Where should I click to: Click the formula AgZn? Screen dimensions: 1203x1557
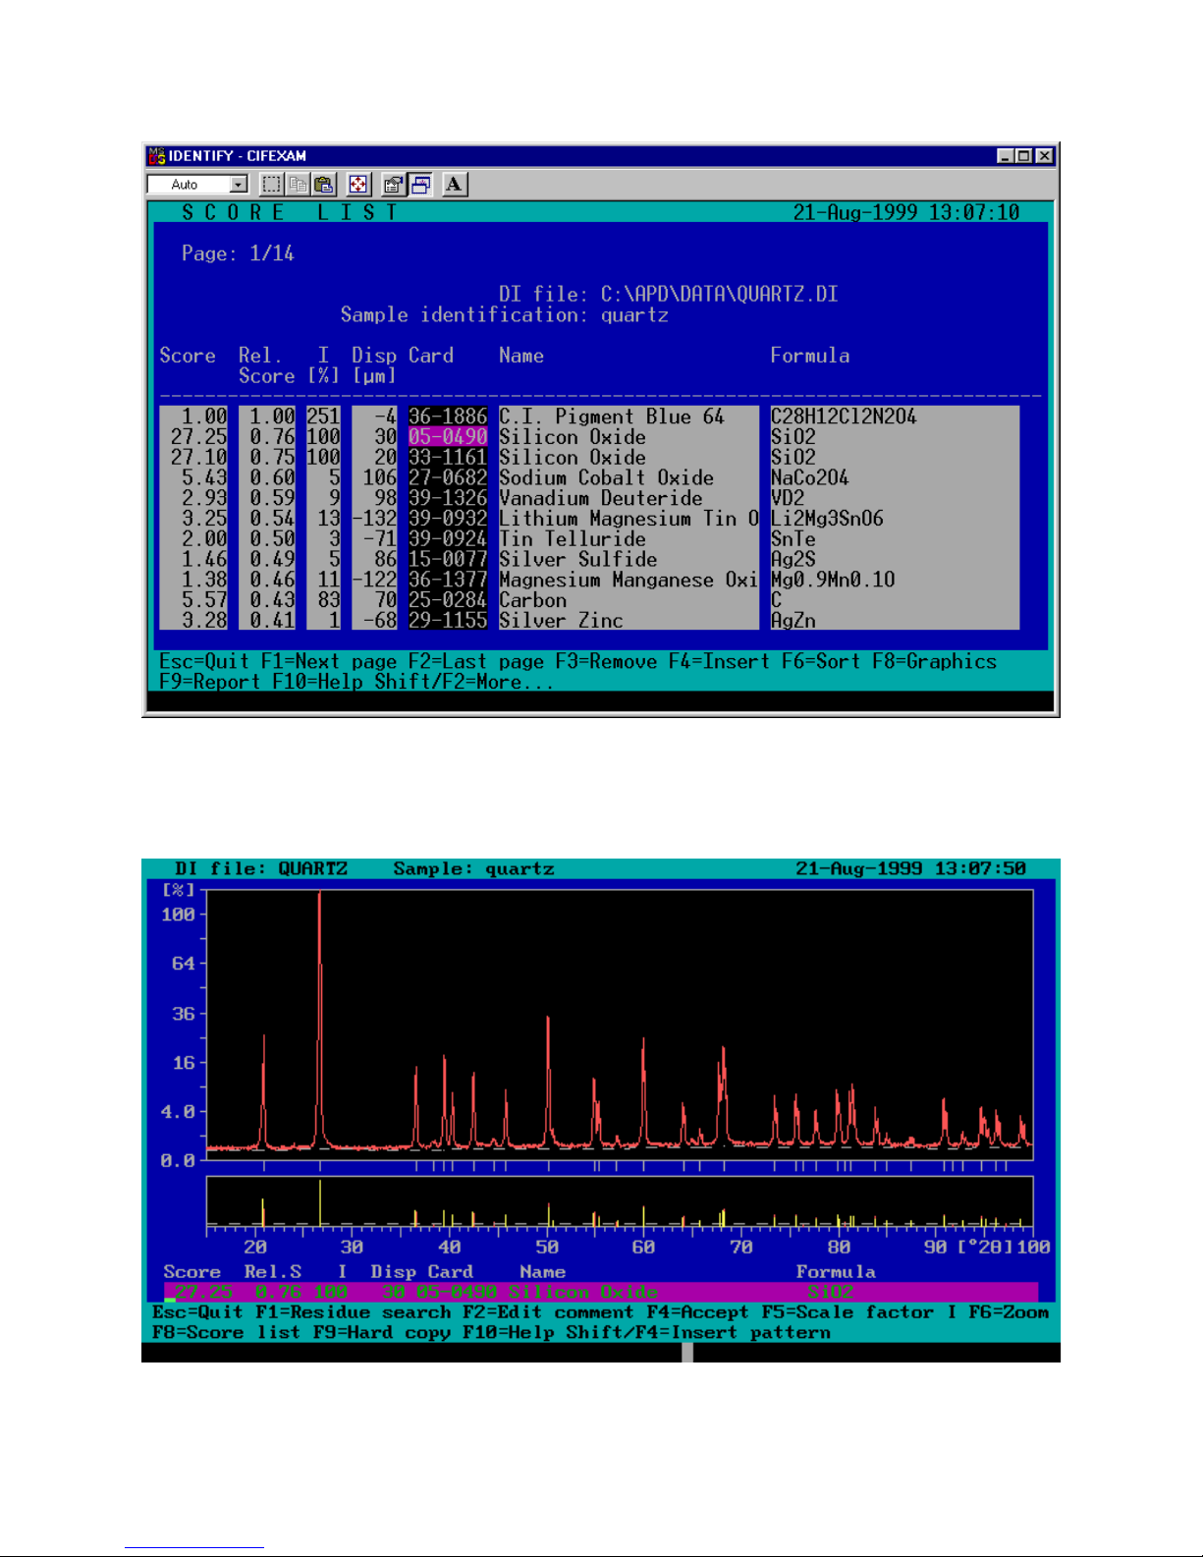[793, 621]
